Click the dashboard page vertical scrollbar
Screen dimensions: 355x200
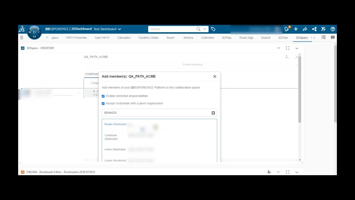pos(335,84)
